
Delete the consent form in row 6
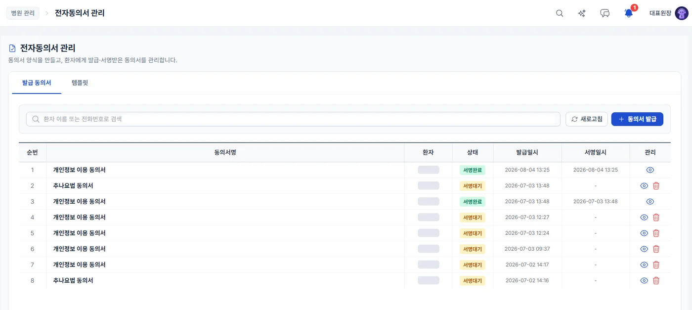tap(656, 249)
